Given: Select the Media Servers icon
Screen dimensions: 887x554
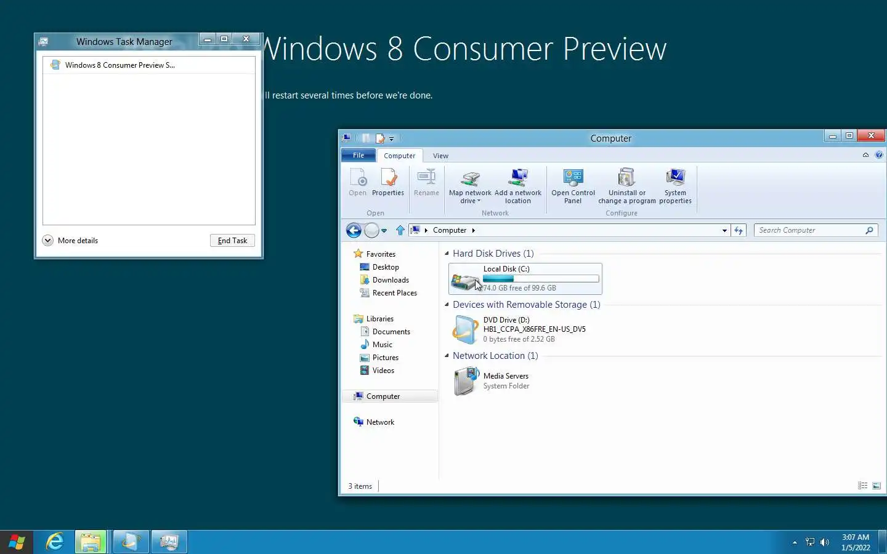Looking at the screenshot, I should tap(466, 380).
